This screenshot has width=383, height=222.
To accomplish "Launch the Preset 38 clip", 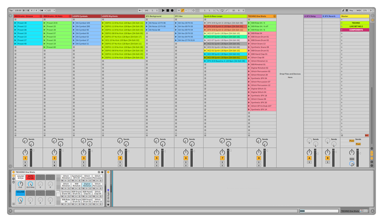I will point(15,23).
